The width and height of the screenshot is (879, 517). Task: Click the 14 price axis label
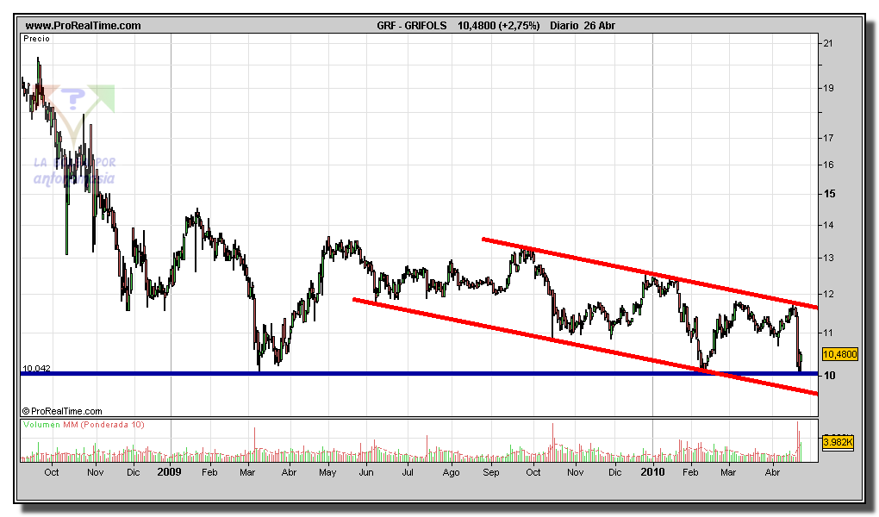click(828, 226)
